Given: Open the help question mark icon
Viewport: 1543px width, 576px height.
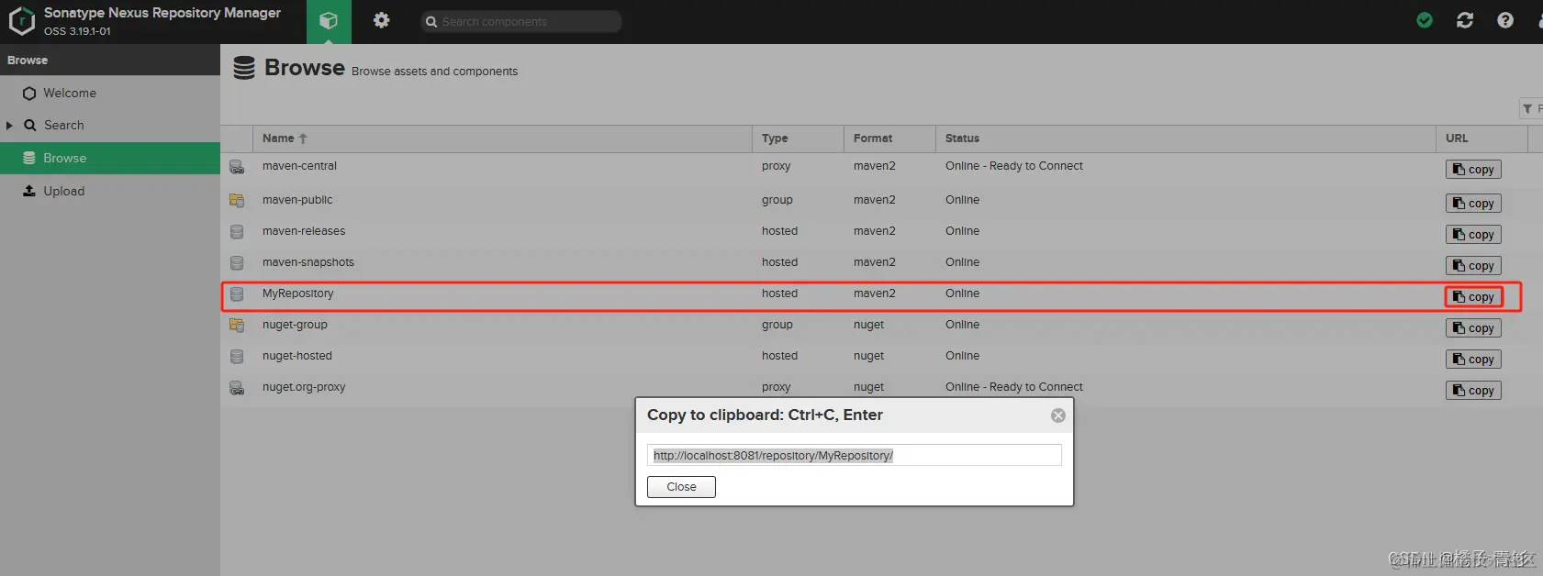Looking at the screenshot, I should 1505,20.
